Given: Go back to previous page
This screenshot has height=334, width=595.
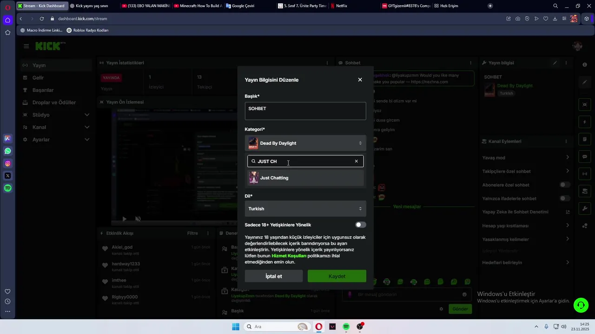Looking at the screenshot, I should tap(21, 19).
